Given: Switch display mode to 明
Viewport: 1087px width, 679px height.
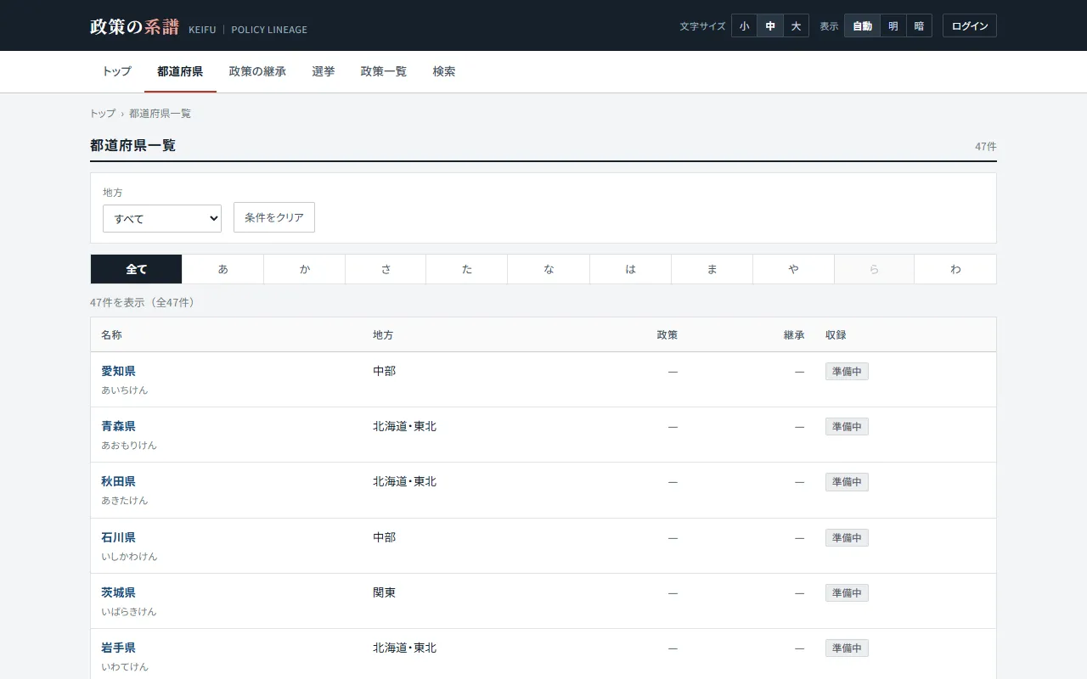Looking at the screenshot, I should pyautogui.click(x=893, y=25).
